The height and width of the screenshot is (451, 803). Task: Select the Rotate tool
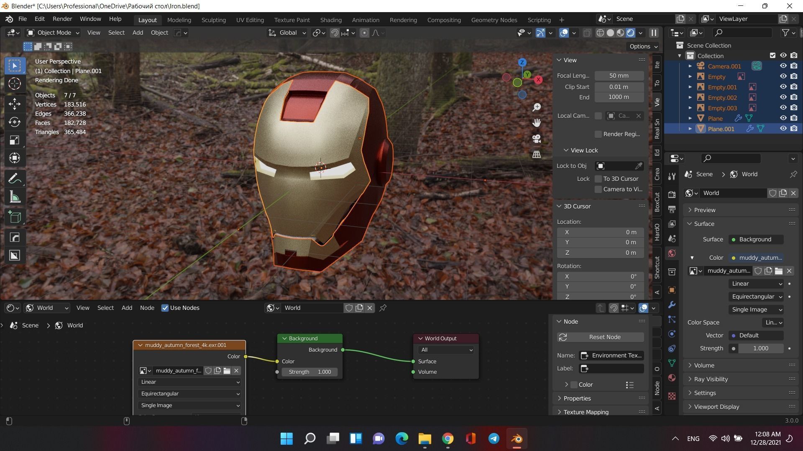(15, 122)
